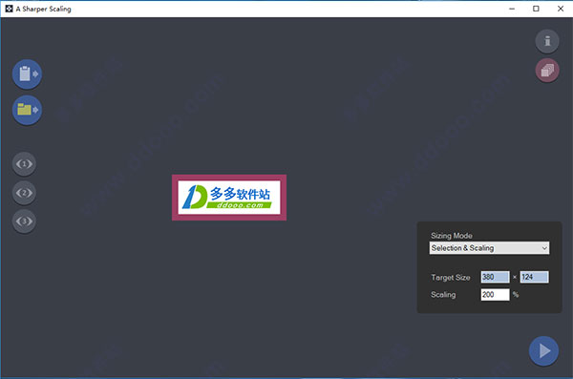The image size is (573, 379).
Task: Start scaling with the play button
Action: coord(543,351)
